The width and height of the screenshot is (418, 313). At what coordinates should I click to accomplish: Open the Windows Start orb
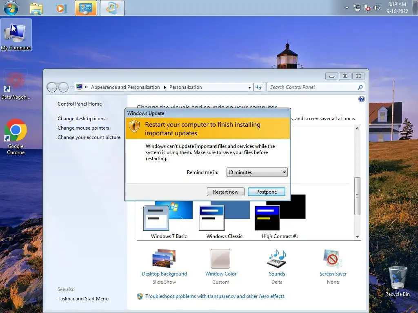click(11, 8)
